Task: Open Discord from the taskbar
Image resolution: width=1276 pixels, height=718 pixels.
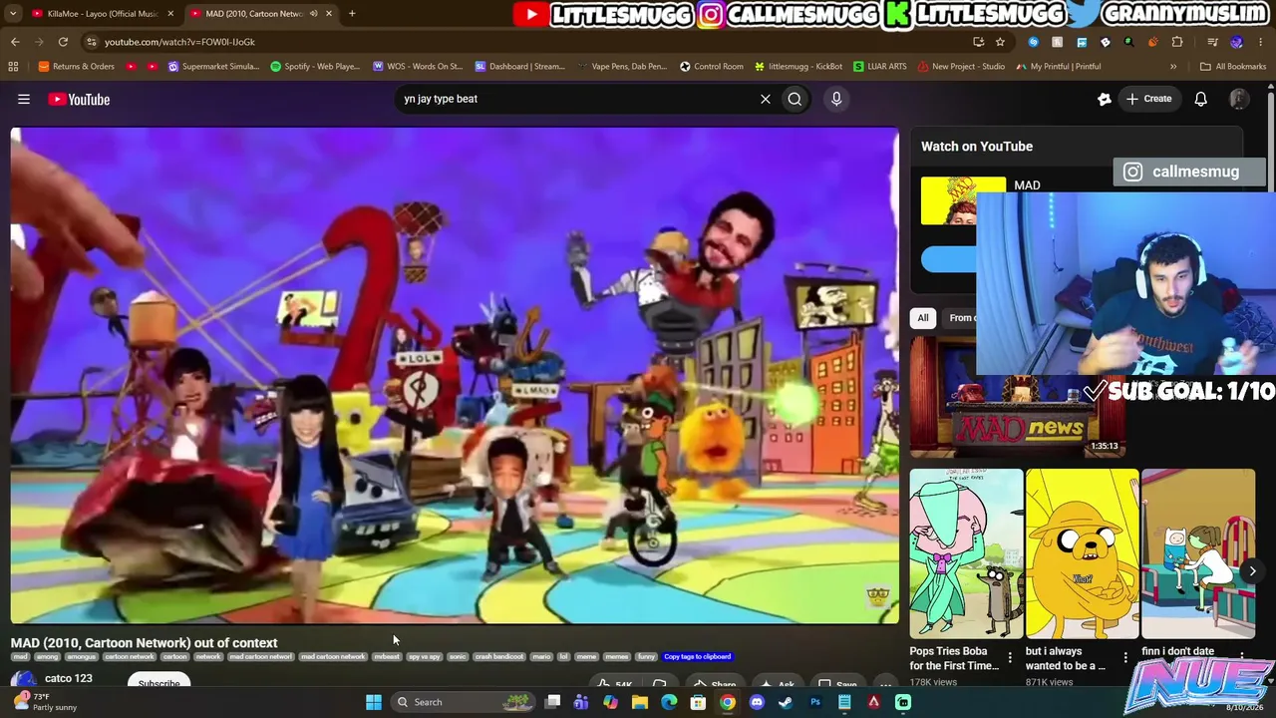Action: point(757,702)
